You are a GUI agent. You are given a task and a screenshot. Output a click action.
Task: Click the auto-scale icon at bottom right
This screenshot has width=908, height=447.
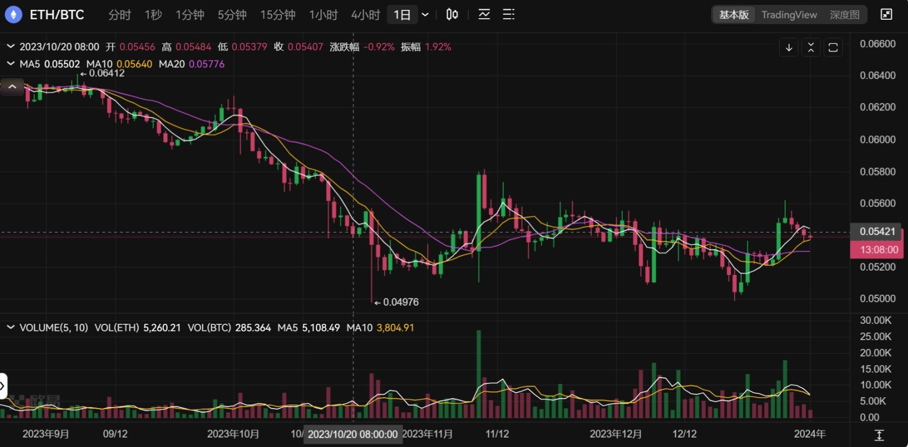tap(879, 435)
